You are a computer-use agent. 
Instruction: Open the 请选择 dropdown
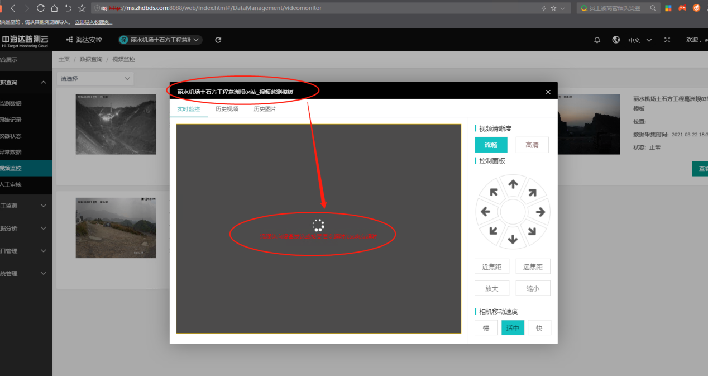(x=95, y=79)
